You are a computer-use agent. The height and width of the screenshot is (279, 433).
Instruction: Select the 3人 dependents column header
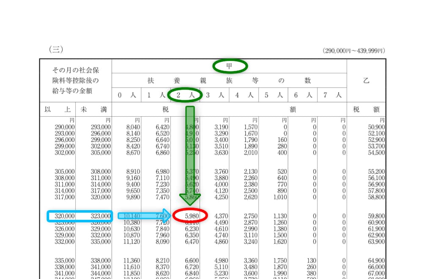(215, 95)
